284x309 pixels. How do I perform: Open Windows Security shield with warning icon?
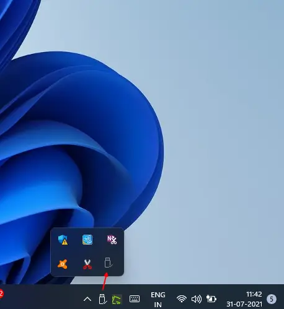[63, 240]
